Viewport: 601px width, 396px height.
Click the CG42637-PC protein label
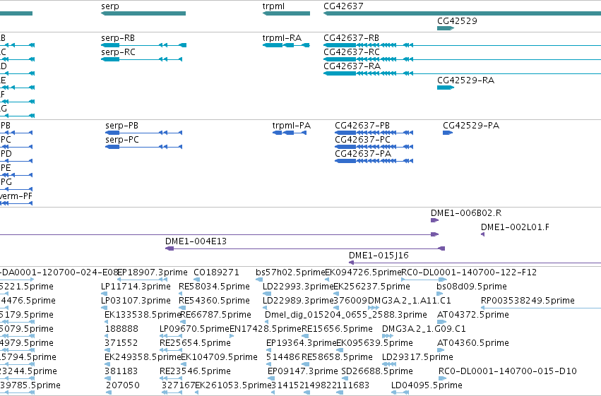click(x=362, y=140)
